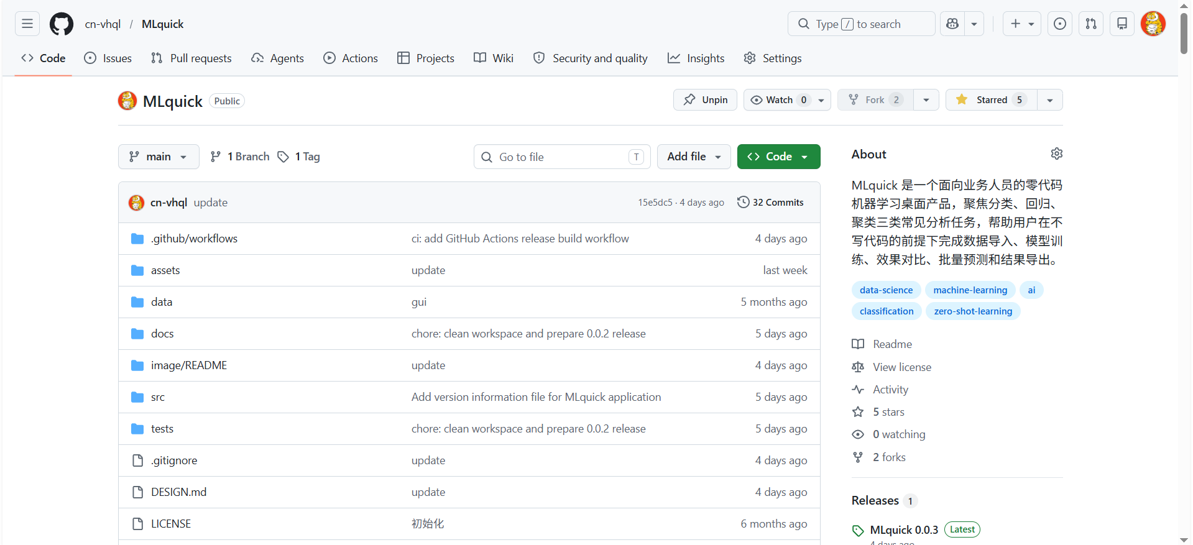Open notifications inbox icon
This screenshot has width=1193, height=545.
1122,24
